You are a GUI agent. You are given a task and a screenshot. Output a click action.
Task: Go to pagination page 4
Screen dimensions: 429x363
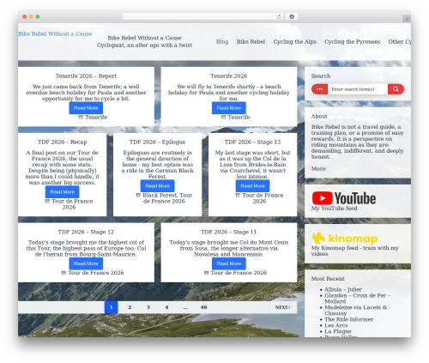(x=166, y=307)
